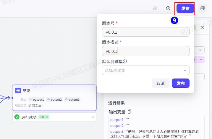Copy output variables via 输出变量 copy icon

click(x=129, y=112)
